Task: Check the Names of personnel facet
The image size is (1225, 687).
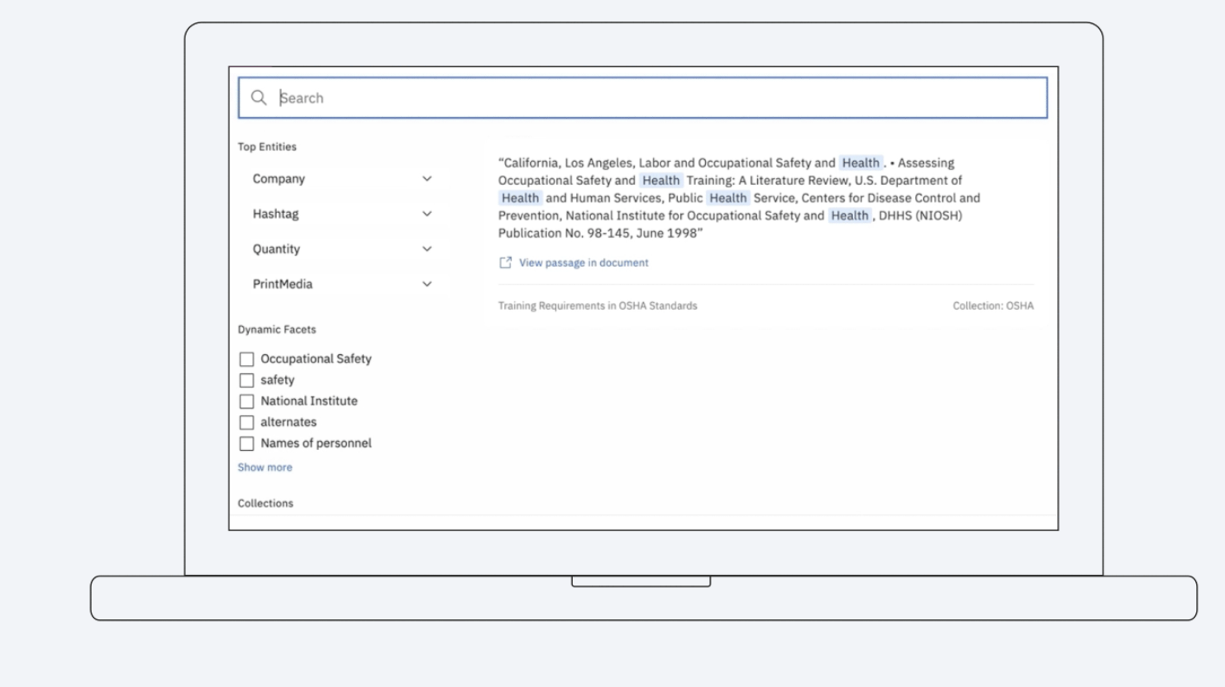Action: pos(246,443)
